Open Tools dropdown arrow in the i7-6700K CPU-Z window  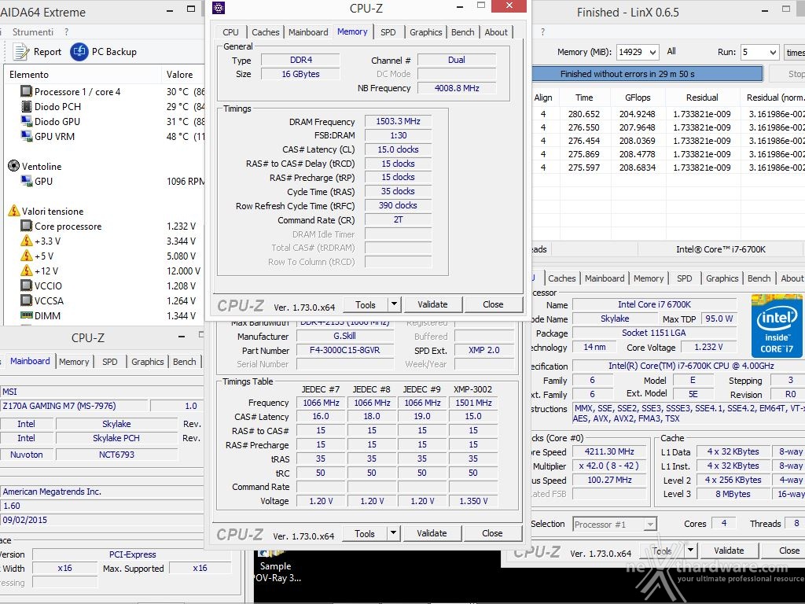pyautogui.click(x=690, y=551)
